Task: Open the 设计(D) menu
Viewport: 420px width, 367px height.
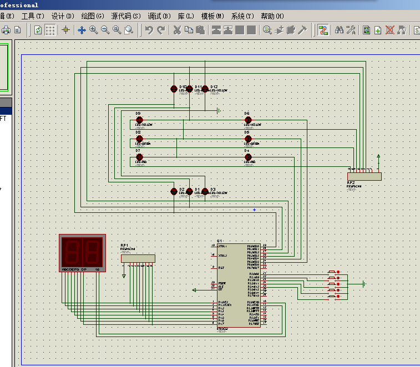Action: pyautogui.click(x=62, y=16)
